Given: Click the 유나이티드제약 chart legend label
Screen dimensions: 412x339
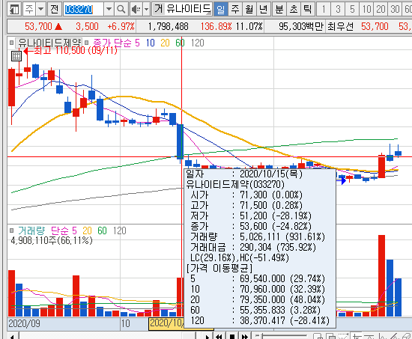Looking at the screenshot, I should (x=49, y=43).
